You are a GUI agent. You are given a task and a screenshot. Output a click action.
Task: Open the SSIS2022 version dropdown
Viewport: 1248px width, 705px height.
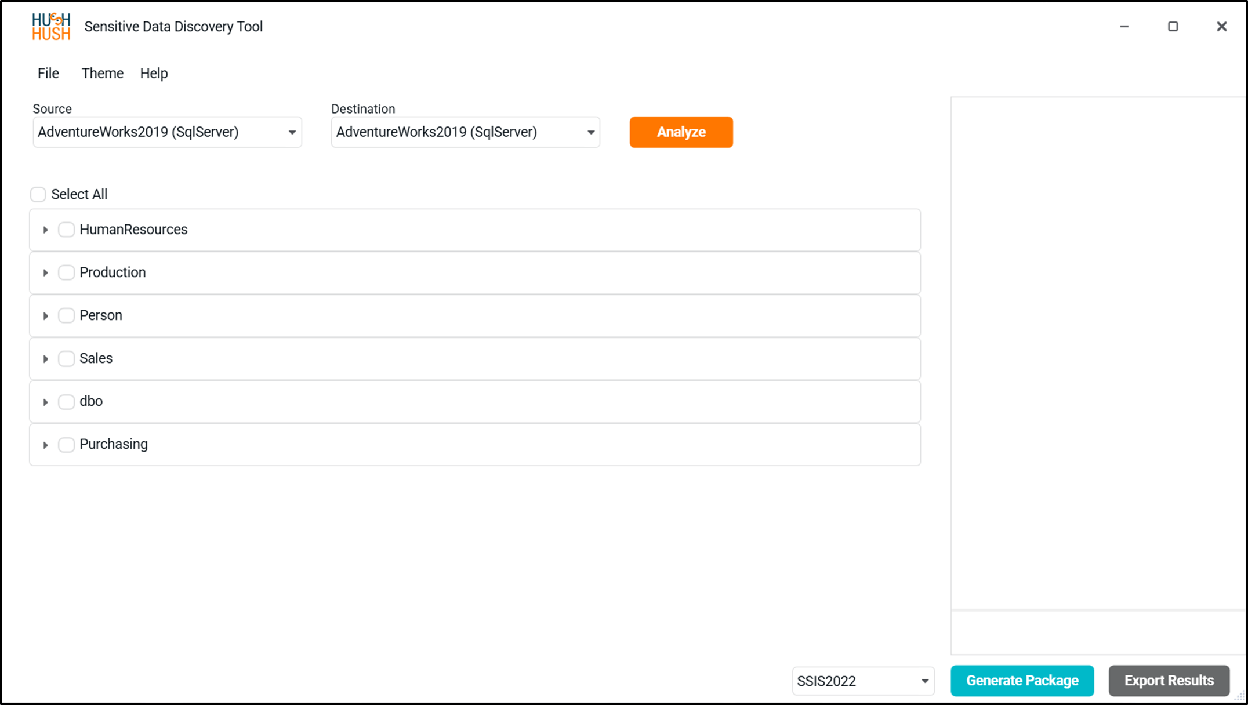click(x=863, y=681)
